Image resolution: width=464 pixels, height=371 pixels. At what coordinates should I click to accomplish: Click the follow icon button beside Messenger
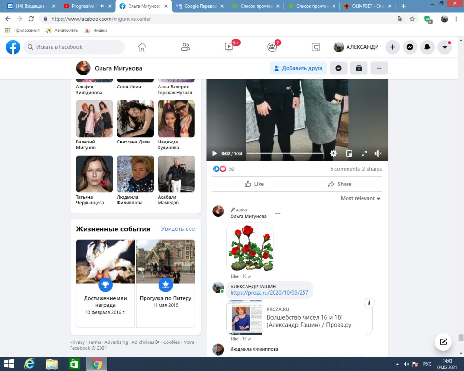pyautogui.click(x=359, y=68)
